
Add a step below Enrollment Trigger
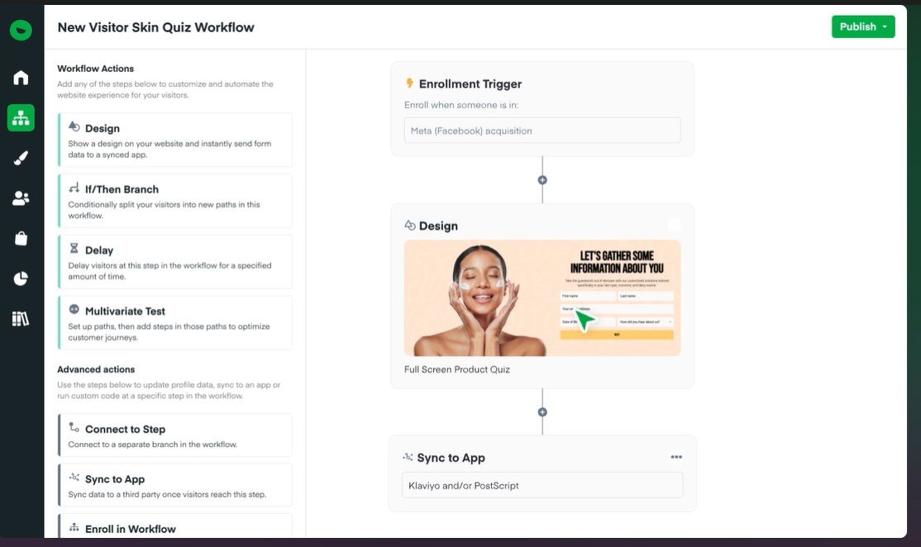pos(542,180)
